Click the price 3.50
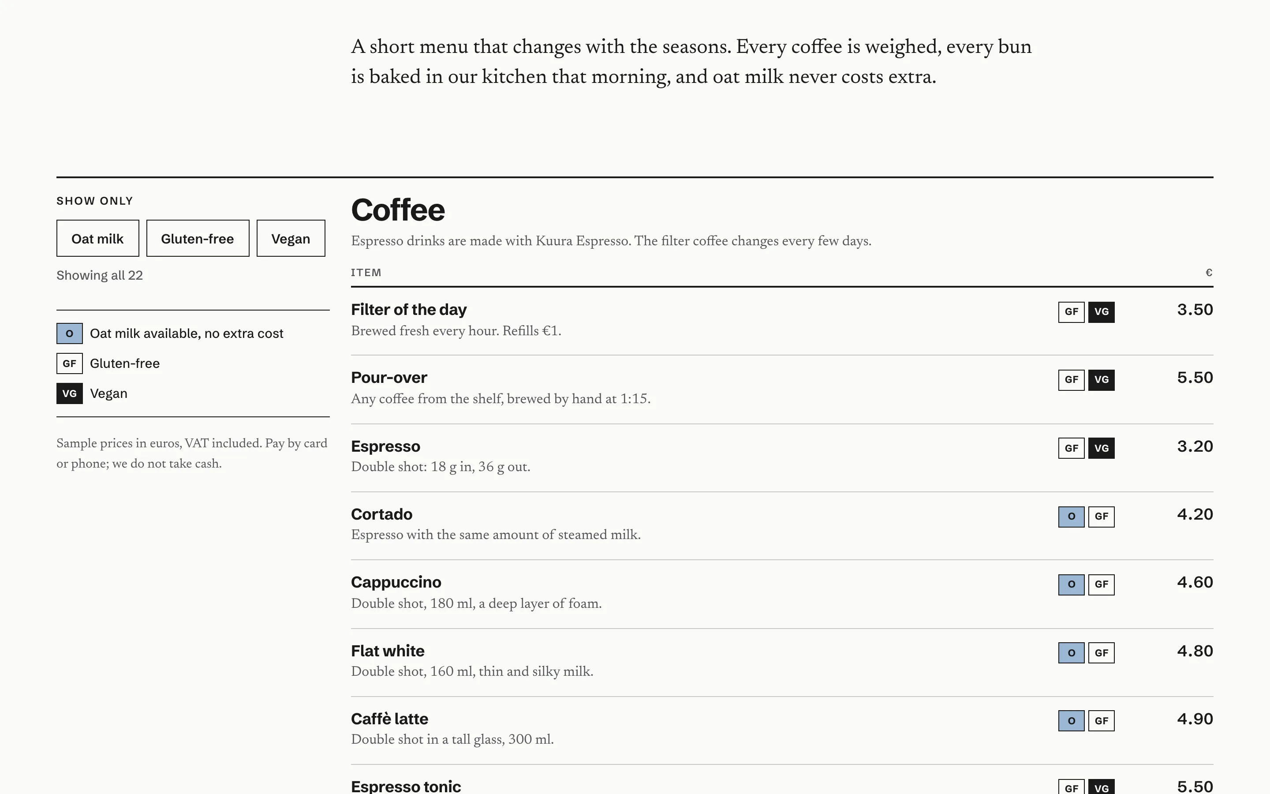This screenshot has width=1270, height=794. [x=1195, y=310]
